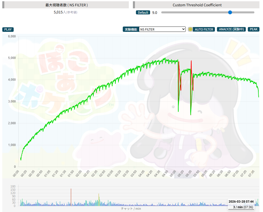Image resolution: width=263 pixels, height=212 pixels.
Task: Click the AUTO FILTER button
Action: (x=204, y=29)
